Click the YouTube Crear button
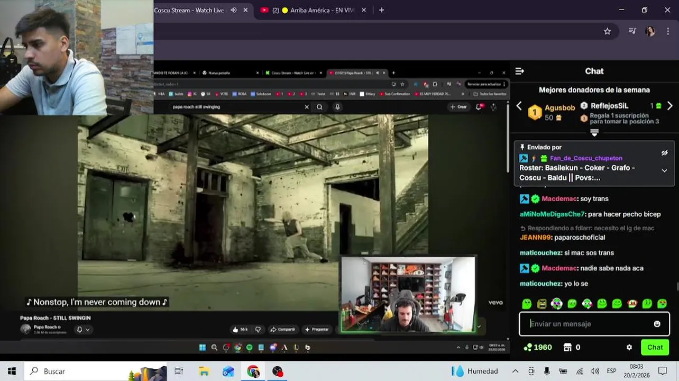Image resolution: width=679 pixels, height=381 pixels. 458,107
